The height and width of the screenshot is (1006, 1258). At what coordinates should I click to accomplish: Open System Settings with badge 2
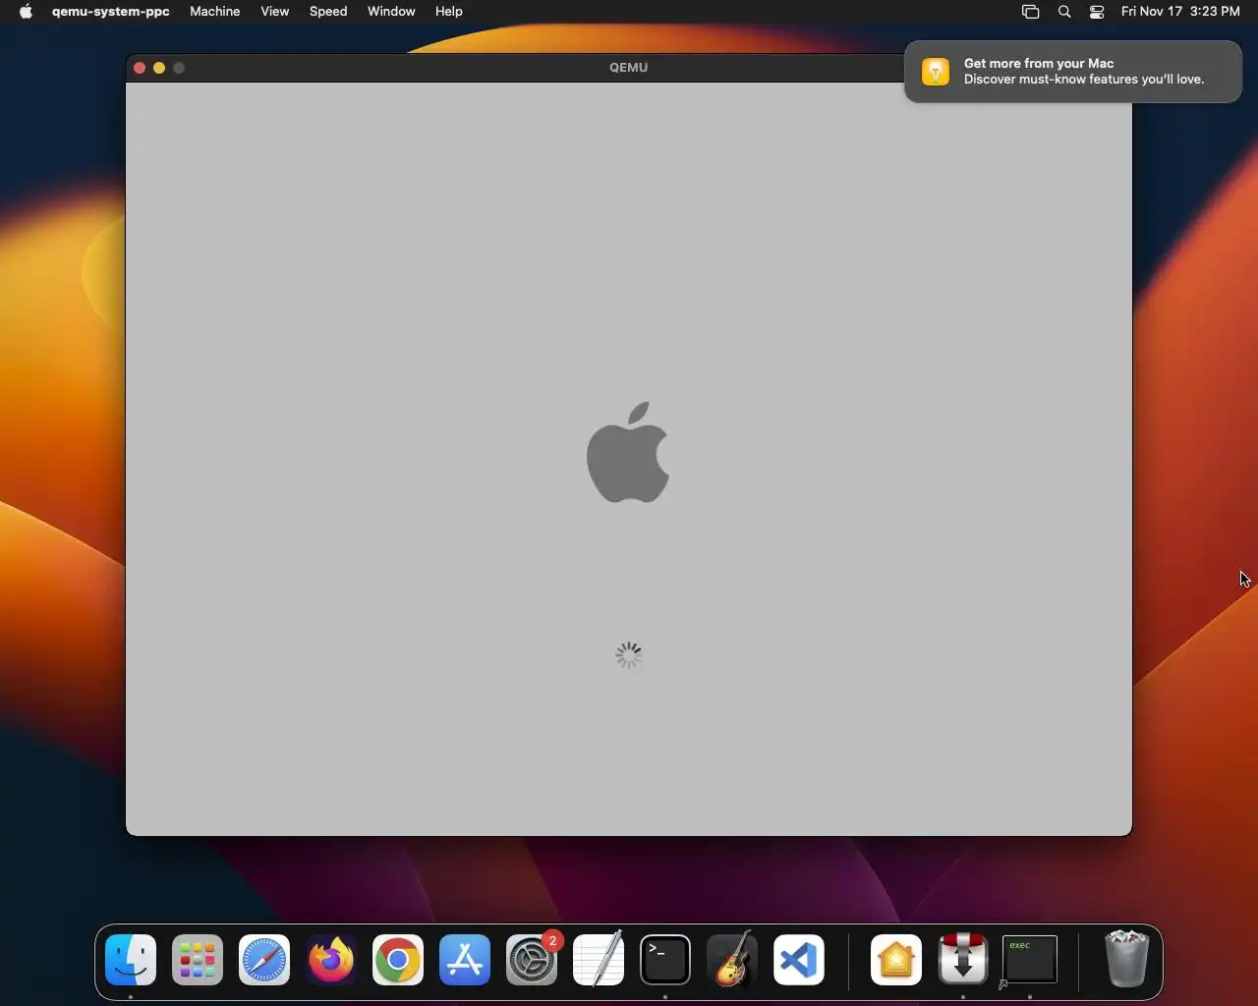pyautogui.click(x=532, y=960)
